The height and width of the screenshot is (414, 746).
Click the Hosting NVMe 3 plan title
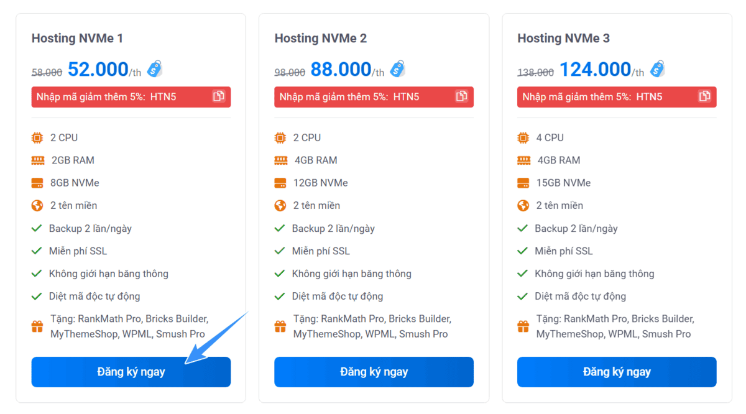(563, 39)
